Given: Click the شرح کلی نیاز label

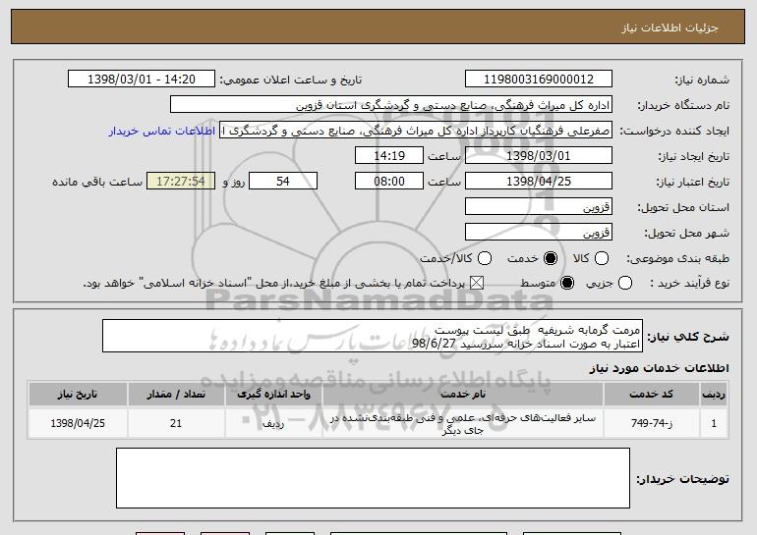Looking at the screenshot, I should [x=688, y=337].
